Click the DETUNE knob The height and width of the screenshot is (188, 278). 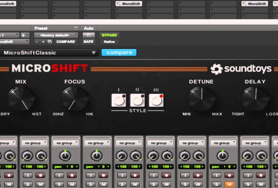tap(202, 99)
